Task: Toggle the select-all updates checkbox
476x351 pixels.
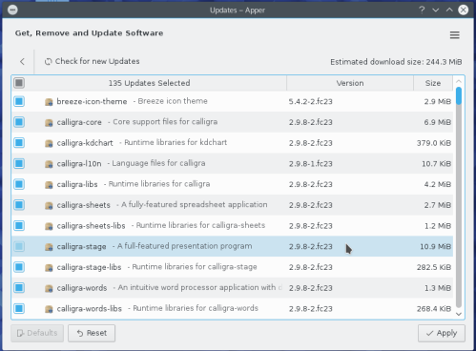Action: pos(19,83)
